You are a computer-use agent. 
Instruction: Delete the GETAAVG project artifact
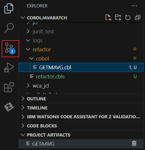click(x=134, y=143)
